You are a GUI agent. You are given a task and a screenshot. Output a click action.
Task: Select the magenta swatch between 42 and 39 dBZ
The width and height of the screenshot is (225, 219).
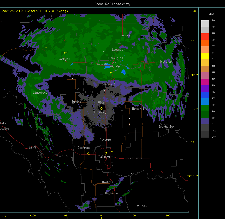(205, 82)
